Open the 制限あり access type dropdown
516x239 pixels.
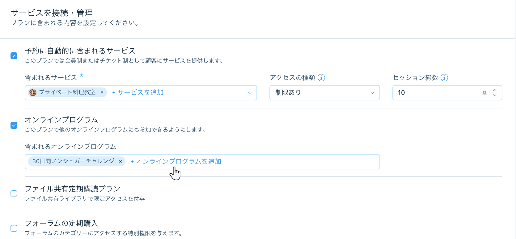(324, 93)
